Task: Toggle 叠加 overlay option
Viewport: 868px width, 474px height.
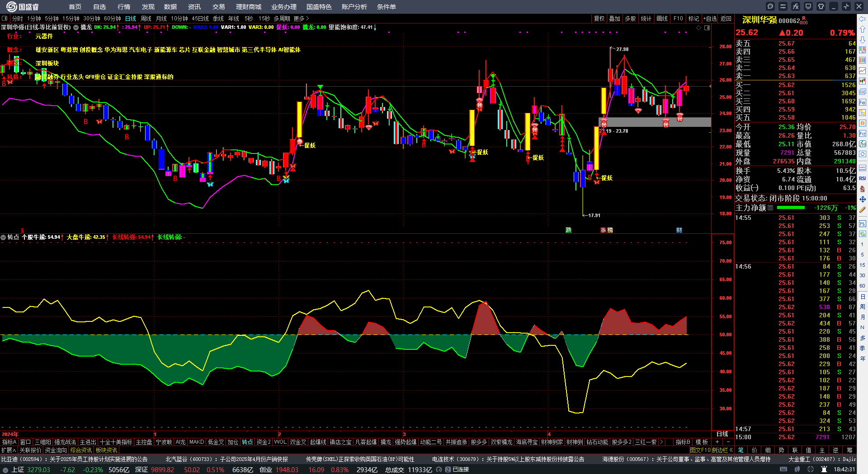Action: (x=615, y=19)
